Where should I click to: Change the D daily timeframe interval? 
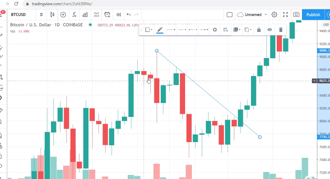point(41,15)
